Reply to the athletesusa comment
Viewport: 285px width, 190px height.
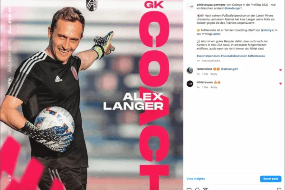point(214,87)
